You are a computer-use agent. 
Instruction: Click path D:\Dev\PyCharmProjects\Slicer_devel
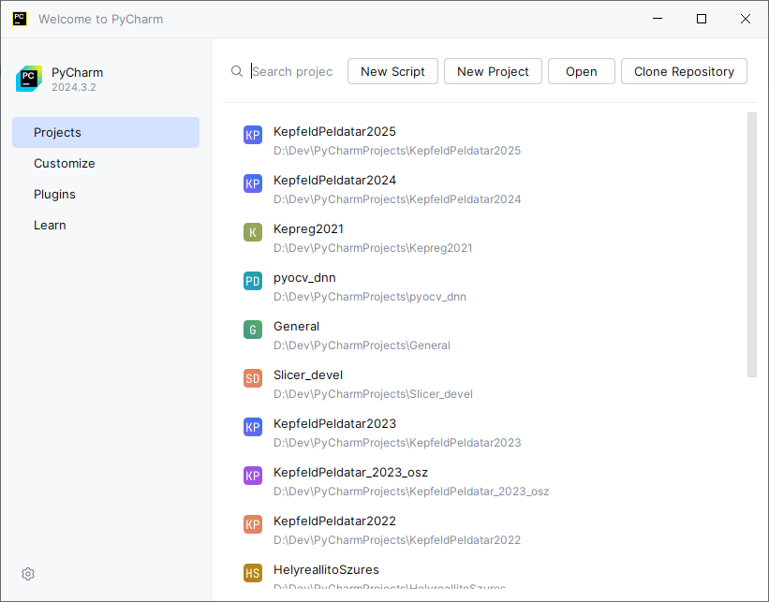click(x=373, y=394)
